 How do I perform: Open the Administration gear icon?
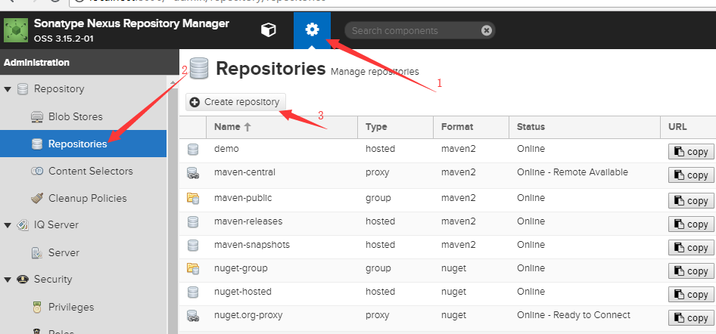click(x=312, y=30)
